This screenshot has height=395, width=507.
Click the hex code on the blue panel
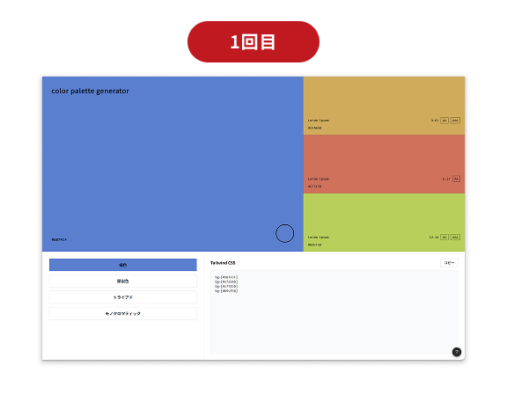(x=59, y=239)
